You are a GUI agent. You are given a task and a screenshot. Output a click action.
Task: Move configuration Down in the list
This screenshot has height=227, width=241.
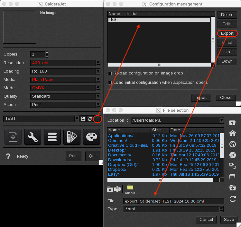click(x=227, y=61)
